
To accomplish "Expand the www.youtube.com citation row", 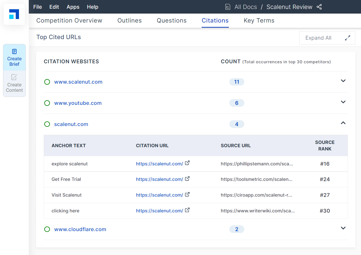I will (x=343, y=102).
